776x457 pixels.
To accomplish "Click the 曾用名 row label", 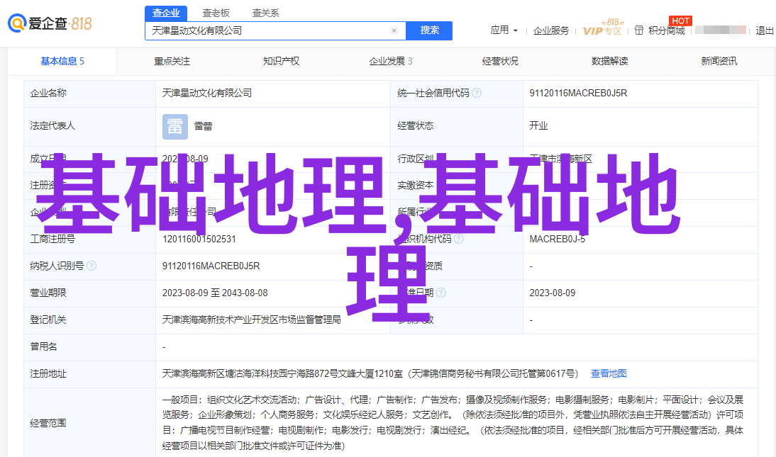I will pyautogui.click(x=43, y=347).
